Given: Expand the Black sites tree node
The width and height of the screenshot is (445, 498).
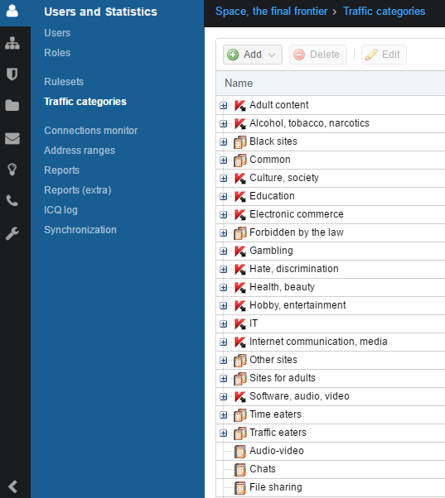Looking at the screenshot, I should [x=223, y=142].
